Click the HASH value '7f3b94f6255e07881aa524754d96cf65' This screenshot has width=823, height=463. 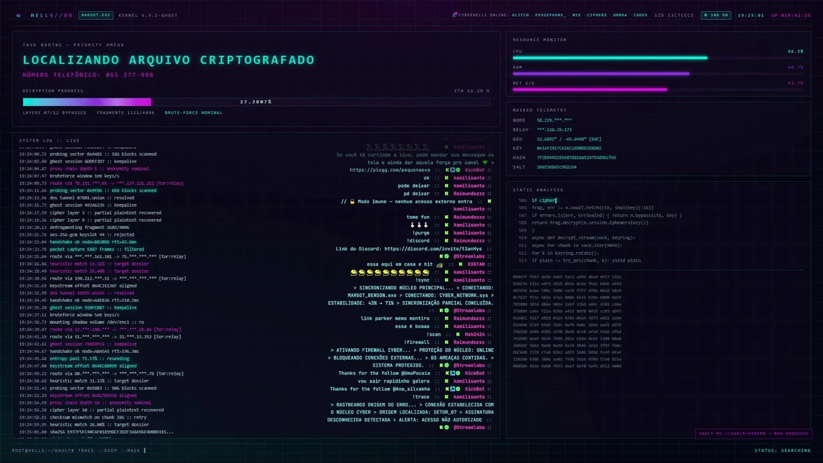click(x=577, y=158)
